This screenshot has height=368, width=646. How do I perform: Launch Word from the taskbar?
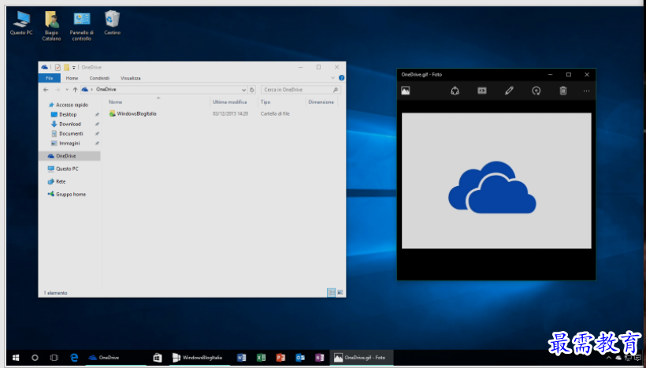tap(241, 358)
